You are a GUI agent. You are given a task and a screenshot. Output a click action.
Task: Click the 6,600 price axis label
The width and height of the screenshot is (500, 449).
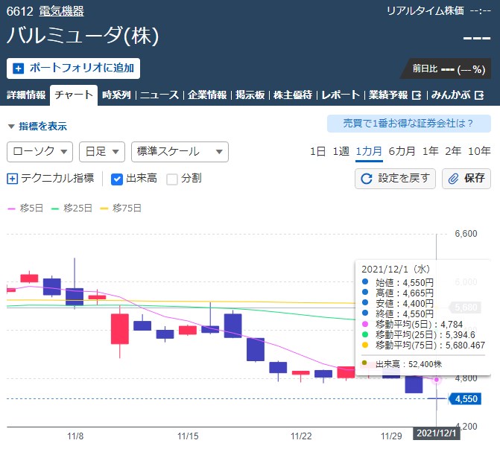466,234
